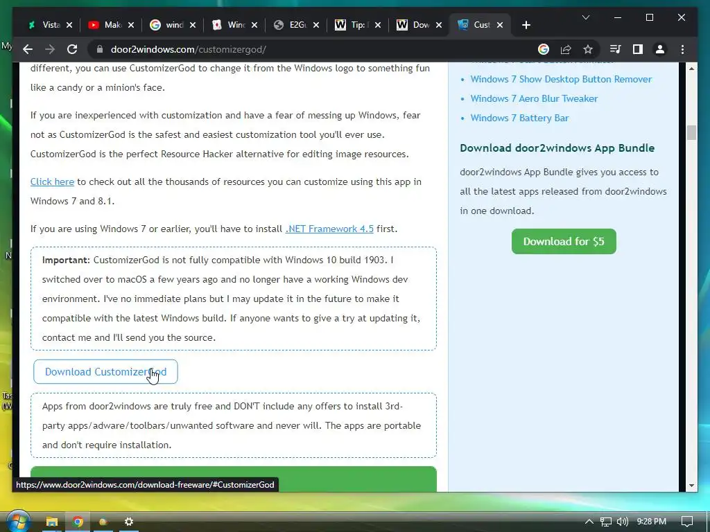The image size is (710, 532).
Task: Go back to the previous page
Action: click(x=28, y=49)
